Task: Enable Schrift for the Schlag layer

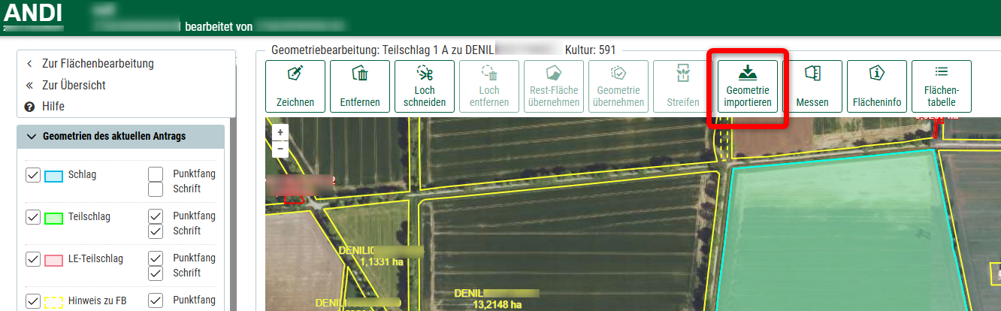Action: (156, 189)
